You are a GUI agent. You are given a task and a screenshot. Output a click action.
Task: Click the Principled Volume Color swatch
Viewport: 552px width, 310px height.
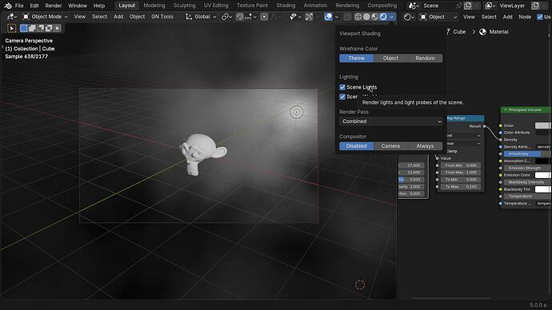pyautogui.click(x=543, y=125)
